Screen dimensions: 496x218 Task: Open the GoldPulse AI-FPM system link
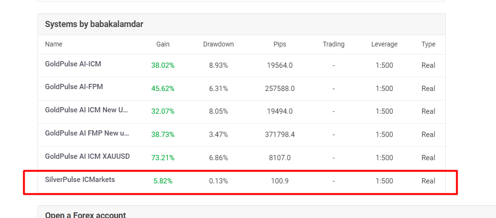[x=74, y=87]
